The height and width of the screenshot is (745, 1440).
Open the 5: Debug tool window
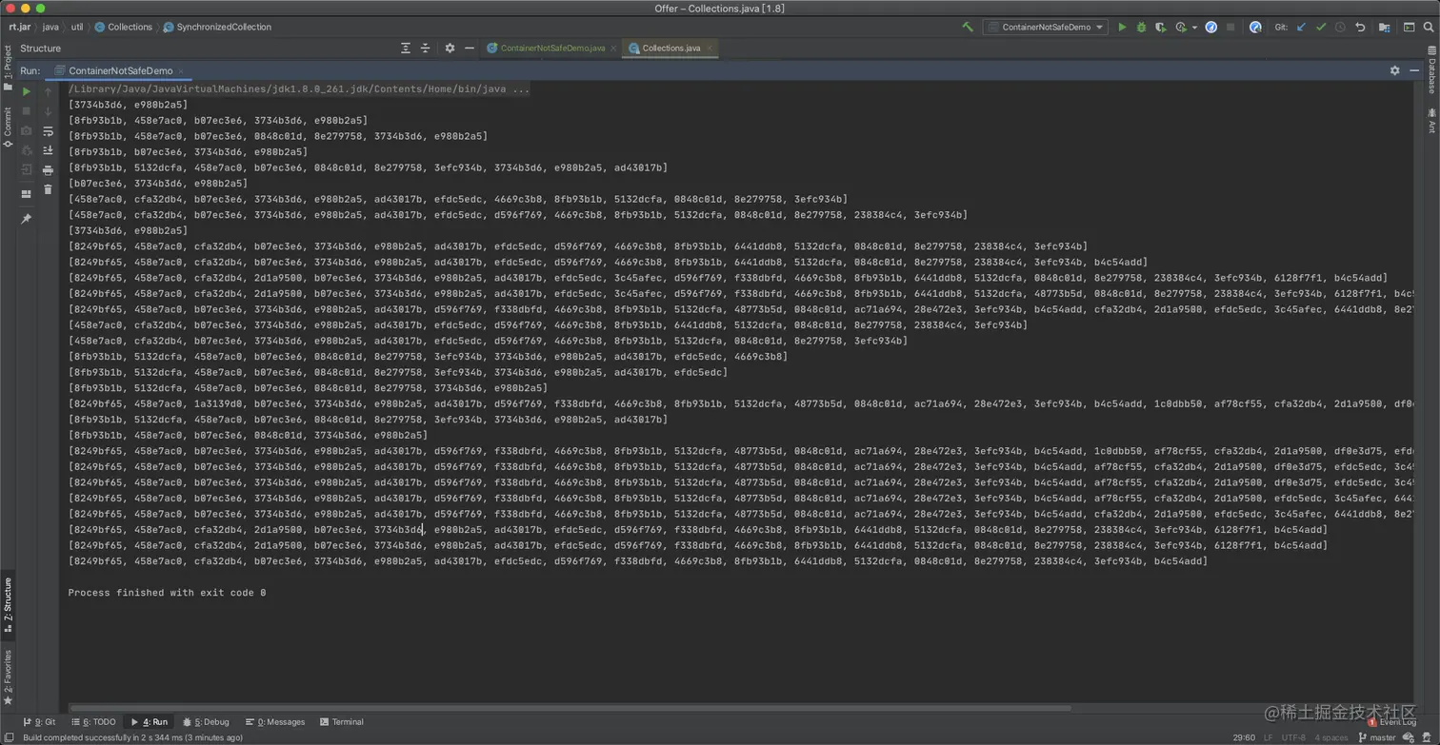(206, 722)
